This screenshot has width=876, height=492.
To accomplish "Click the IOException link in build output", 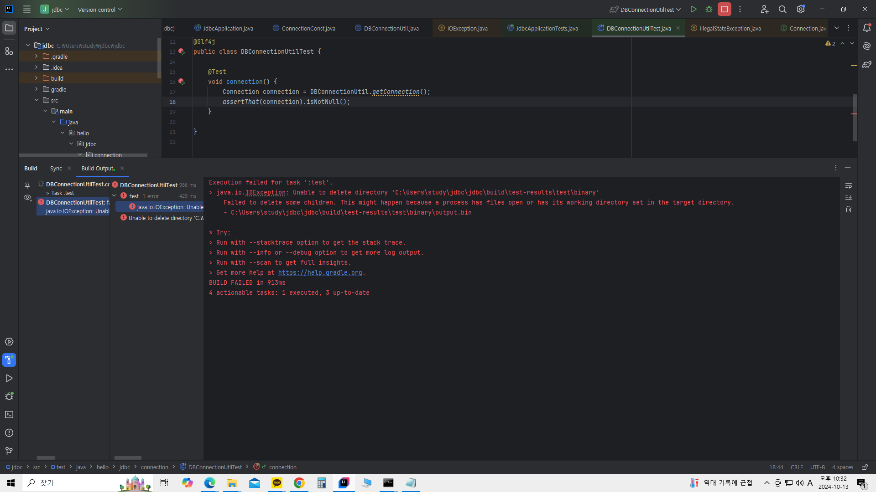I will 266,192.
